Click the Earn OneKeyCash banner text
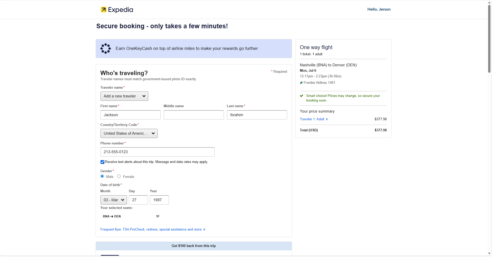Image resolution: width=492 pixels, height=257 pixels. [187, 49]
